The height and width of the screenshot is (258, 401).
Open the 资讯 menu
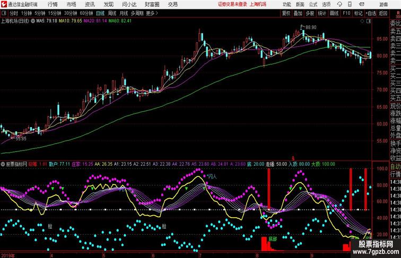(x=90, y=4)
